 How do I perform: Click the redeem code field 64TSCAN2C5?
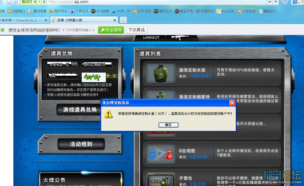coord(97,64)
